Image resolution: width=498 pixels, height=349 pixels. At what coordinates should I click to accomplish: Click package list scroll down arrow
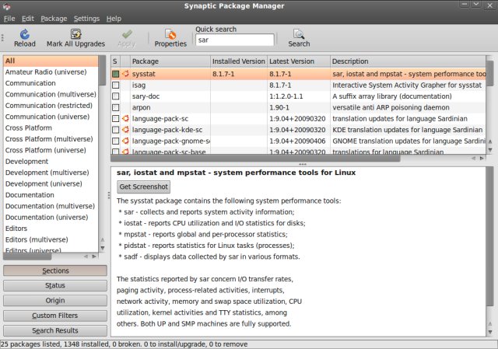point(489,149)
